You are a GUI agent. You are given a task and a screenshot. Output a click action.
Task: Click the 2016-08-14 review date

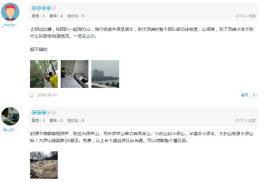pos(47,95)
